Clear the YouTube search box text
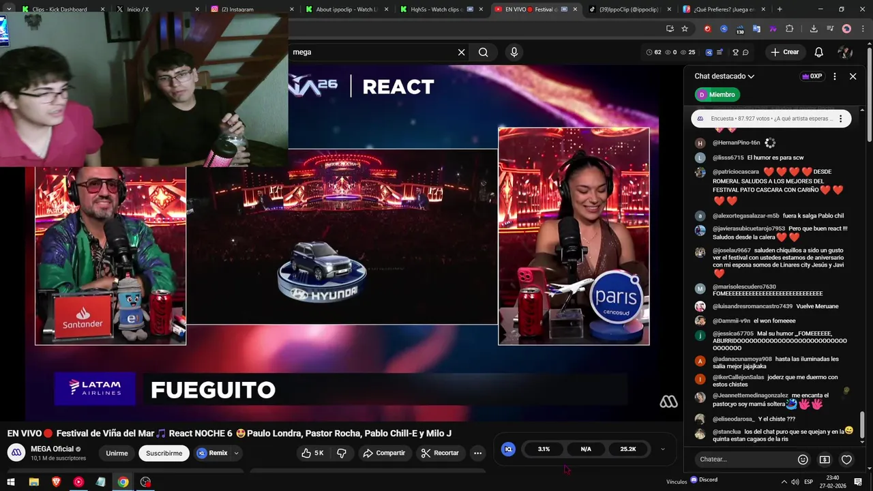This screenshot has width=873, height=491. tap(461, 53)
